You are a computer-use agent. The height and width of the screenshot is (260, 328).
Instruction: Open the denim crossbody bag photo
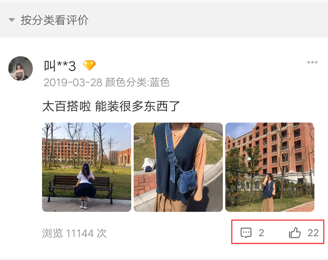tap(178, 167)
